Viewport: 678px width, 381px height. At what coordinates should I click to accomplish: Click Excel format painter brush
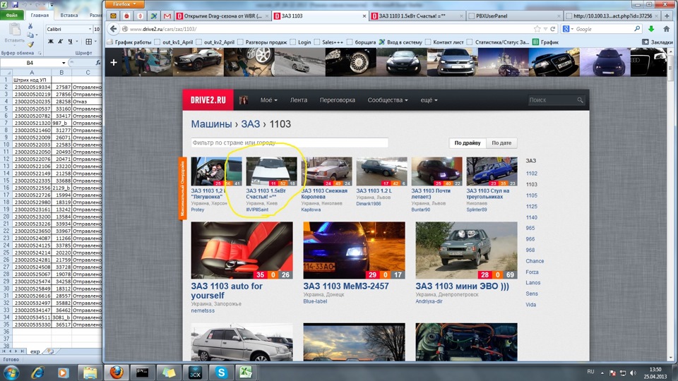[x=30, y=44]
